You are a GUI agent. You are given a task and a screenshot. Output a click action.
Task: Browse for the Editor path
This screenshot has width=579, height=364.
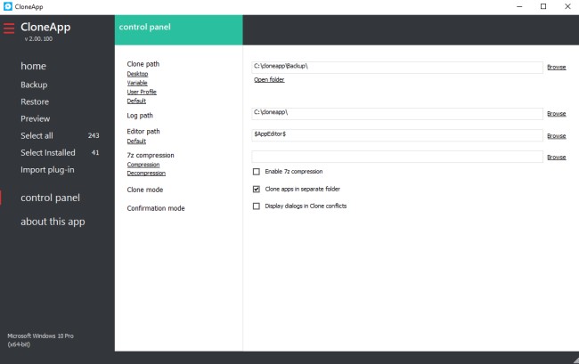557,136
